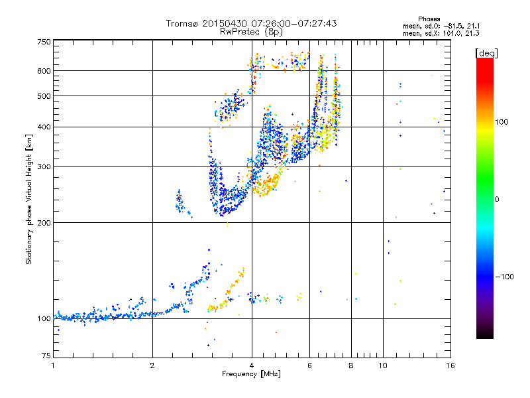Viewport: 530px width, 398px height.
Task: Click the y-axis tick label "400"
Action: (44, 127)
